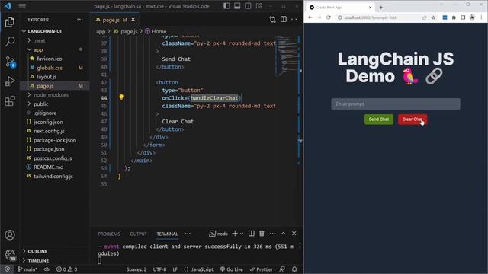Open Accounts menu in activity bar
The width and height of the screenshot is (488, 274).
pyautogui.click(x=10, y=235)
